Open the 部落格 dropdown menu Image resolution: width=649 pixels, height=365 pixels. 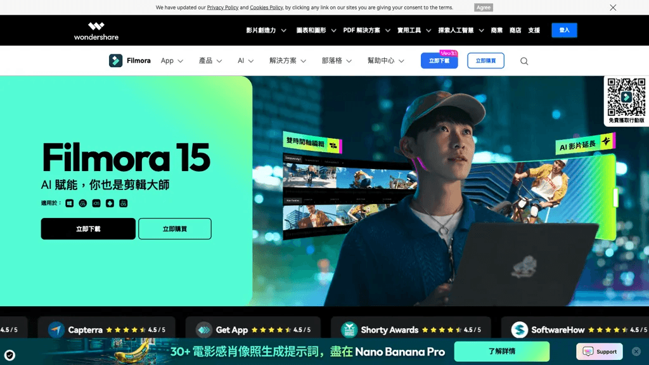point(337,61)
